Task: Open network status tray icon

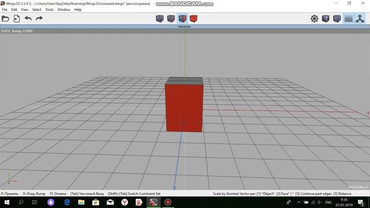Action: [313, 202]
